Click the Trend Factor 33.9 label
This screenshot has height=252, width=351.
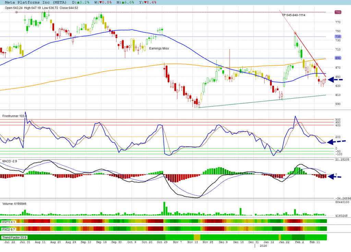(x=14, y=237)
